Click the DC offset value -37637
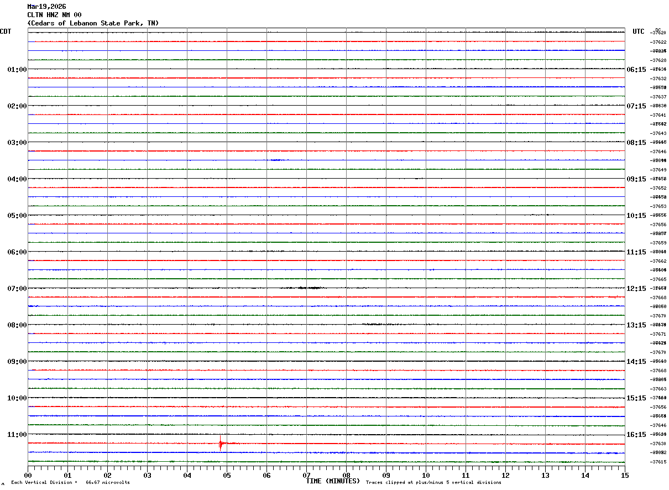The width and height of the screenshot is (669, 490). (x=658, y=97)
